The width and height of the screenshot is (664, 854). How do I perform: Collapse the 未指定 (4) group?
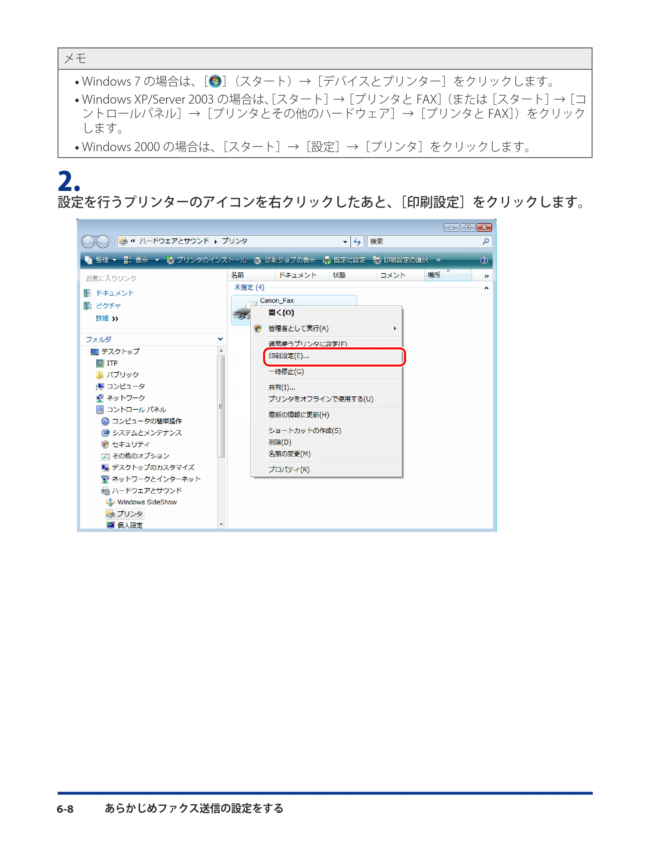(x=486, y=288)
